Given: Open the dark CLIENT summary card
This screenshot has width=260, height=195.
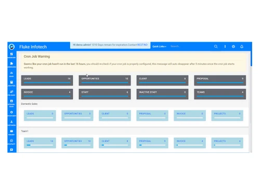Looking at the screenshot, I should click(162, 81).
